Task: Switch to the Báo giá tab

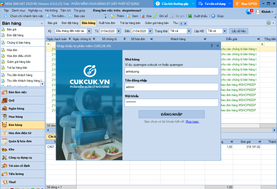Action: coord(52,23)
